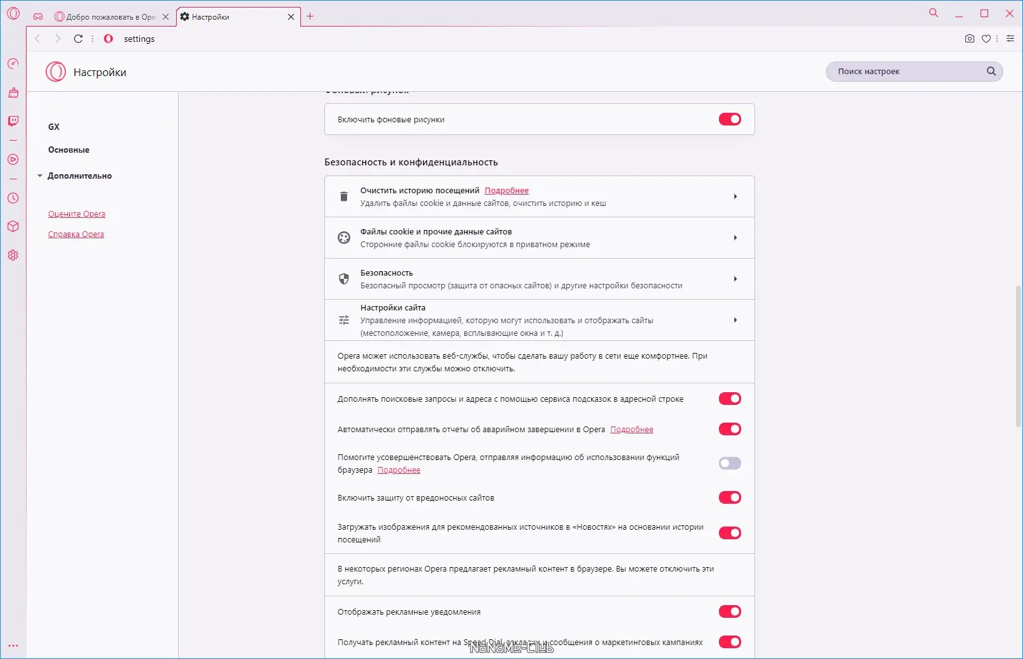
Task: Toggle Включить фоновые рисунки switch
Action: point(730,119)
